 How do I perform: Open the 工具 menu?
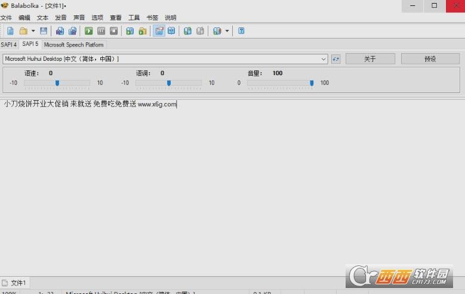(x=134, y=18)
